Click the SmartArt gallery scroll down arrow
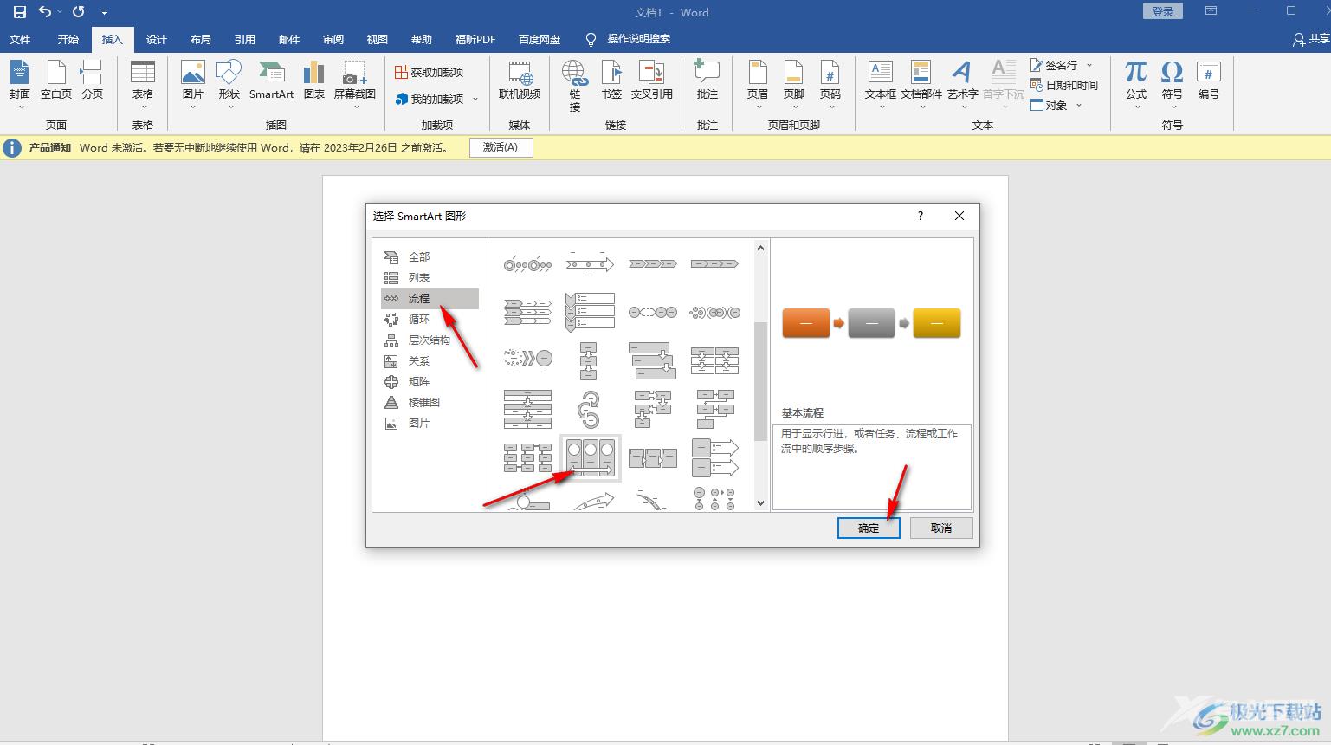This screenshot has height=745, width=1331. click(760, 502)
